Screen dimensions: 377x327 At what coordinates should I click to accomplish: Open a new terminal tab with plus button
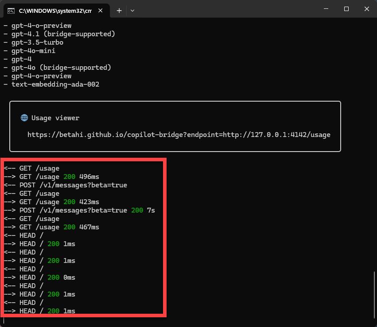[119, 11]
